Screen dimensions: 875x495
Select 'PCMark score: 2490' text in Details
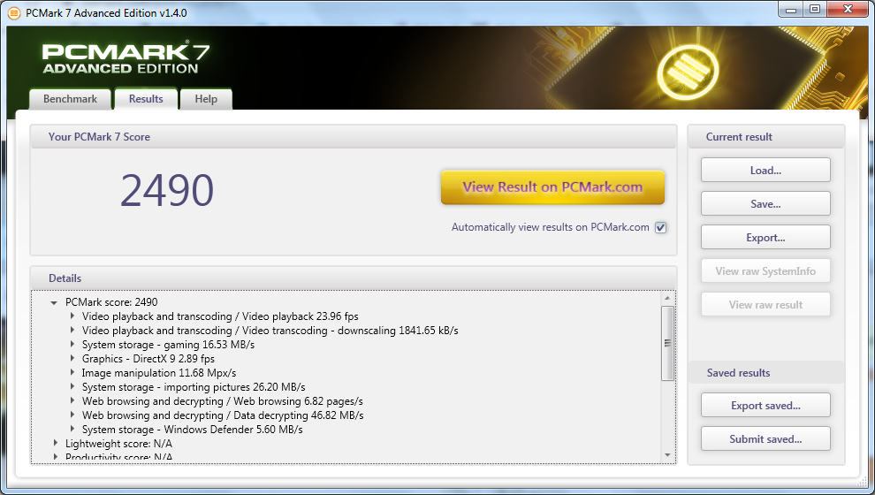111,302
